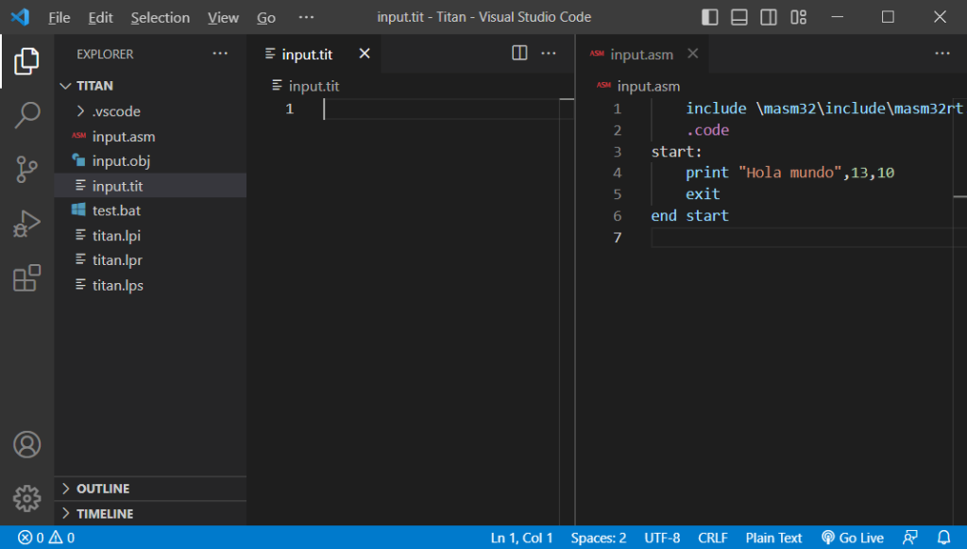Open more actions for input.tit editor group
The width and height of the screenshot is (967, 549).
pyautogui.click(x=549, y=54)
